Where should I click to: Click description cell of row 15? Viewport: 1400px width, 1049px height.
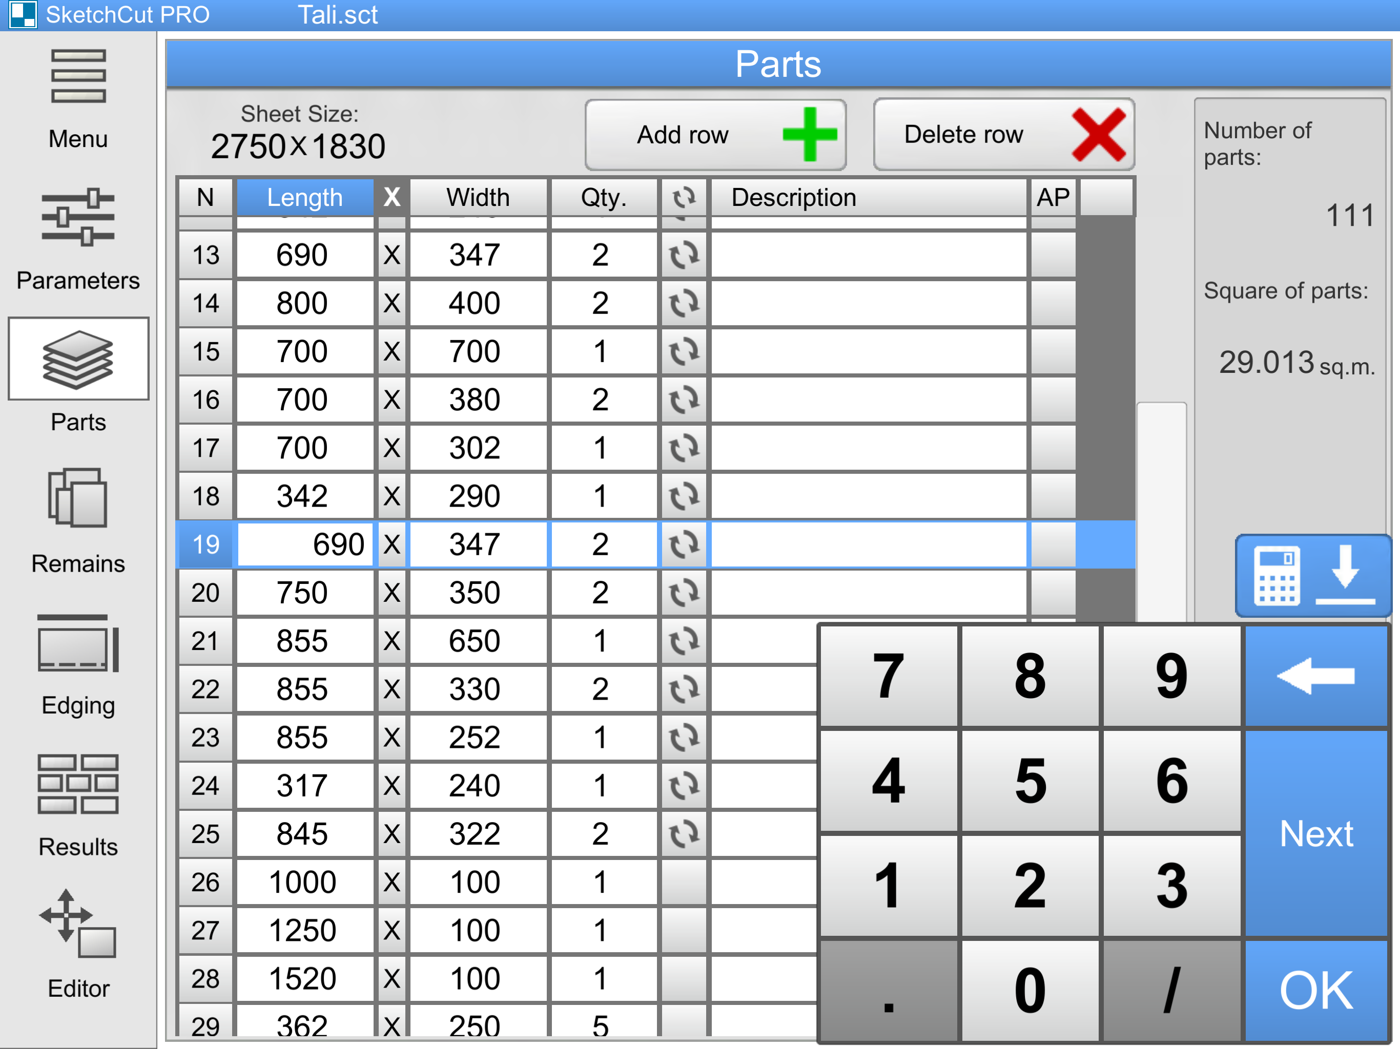coord(869,352)
